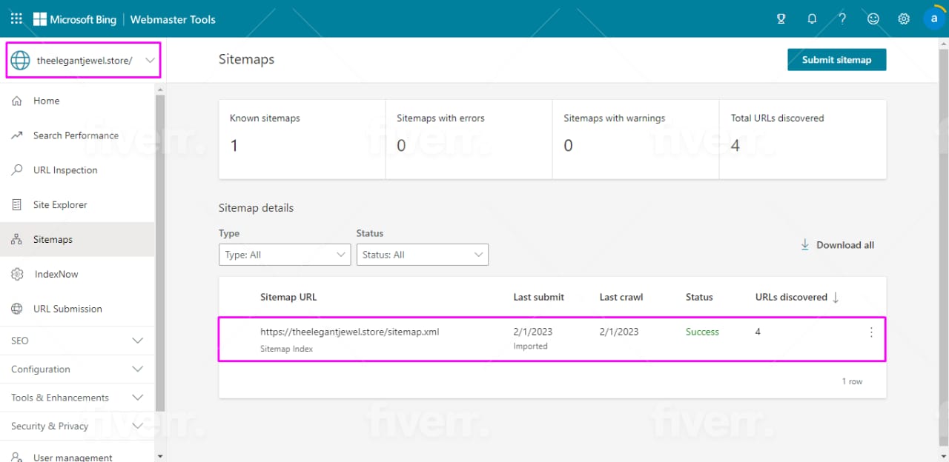This screenshot has height=462, width=949.
Task: Click the Success status text
Action: [702, 332]
